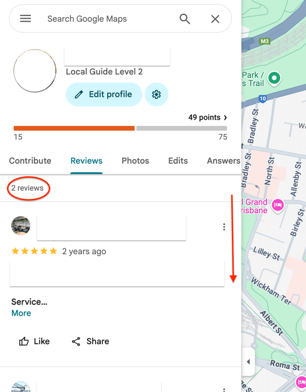Open profile settings gear icon
The image size is (306, 392).
coord(156,95)
